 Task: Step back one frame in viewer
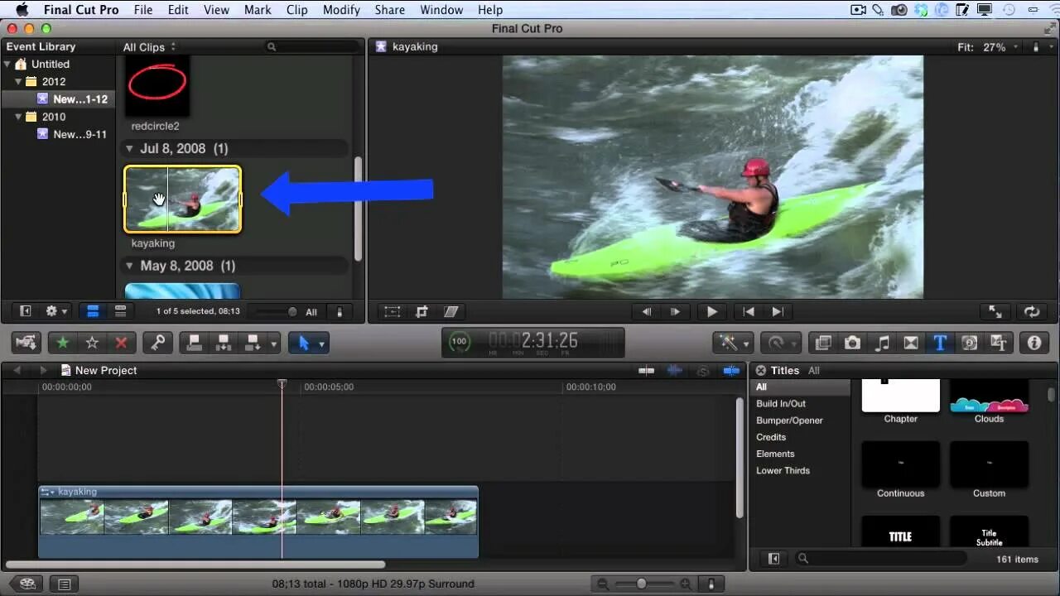click(x=647, y=312)
